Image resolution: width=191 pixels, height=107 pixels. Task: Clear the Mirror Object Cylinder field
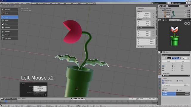[x=189, y=75]
